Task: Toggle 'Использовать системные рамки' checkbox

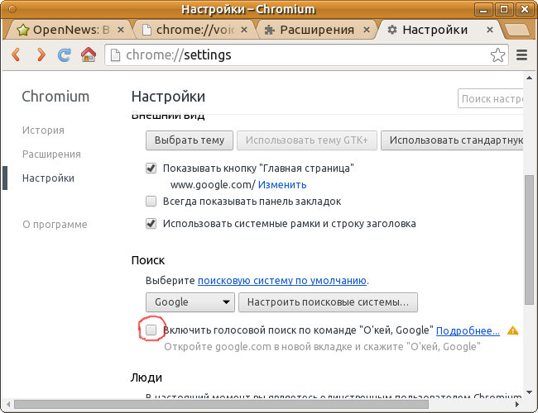Action: pyautogui.click(x=151, y=223)
